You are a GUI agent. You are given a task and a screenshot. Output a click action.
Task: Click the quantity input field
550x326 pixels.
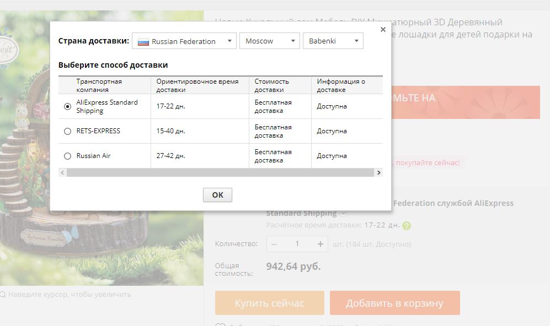click(297, 244)
